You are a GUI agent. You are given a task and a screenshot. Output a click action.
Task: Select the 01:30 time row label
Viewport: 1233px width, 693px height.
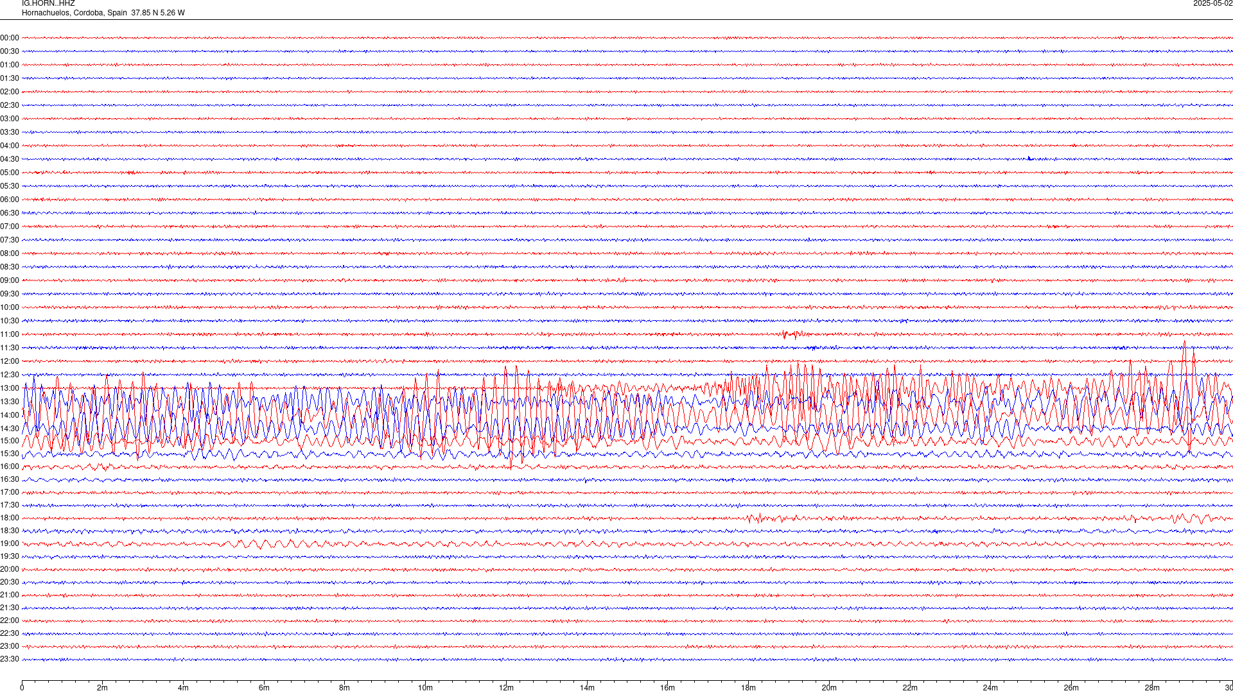click(10, 78)
